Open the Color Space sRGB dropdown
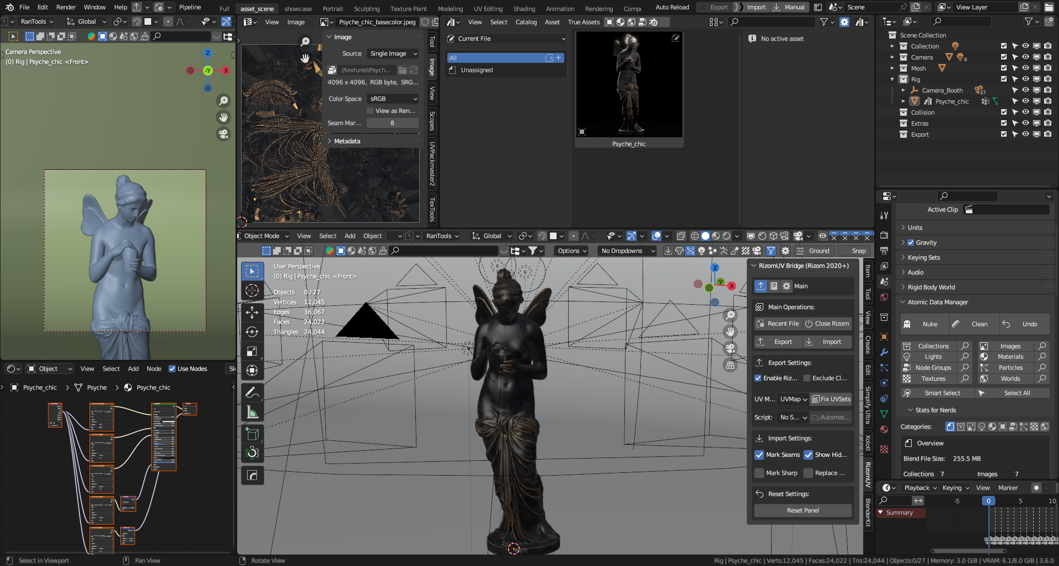 pyautogui.click(x=393, y=99)
